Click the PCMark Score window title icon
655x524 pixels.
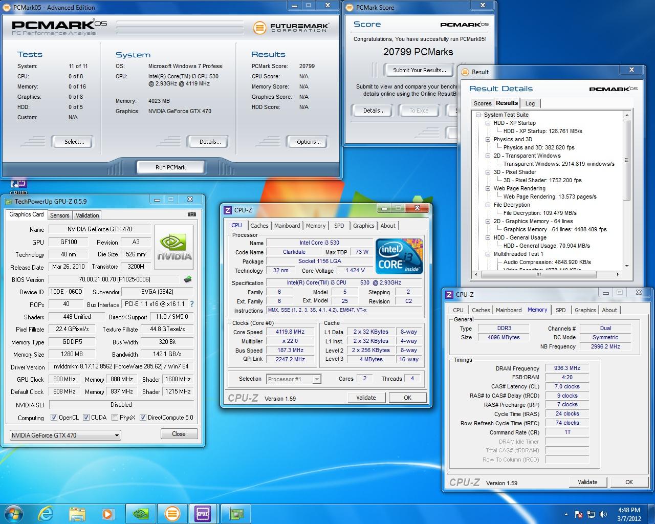[350, 7]
